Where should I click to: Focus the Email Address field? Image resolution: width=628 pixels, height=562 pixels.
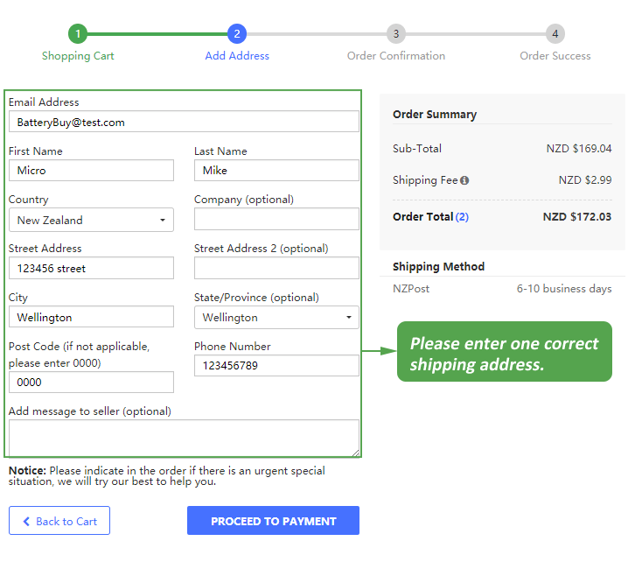click(x=184, y=122)
